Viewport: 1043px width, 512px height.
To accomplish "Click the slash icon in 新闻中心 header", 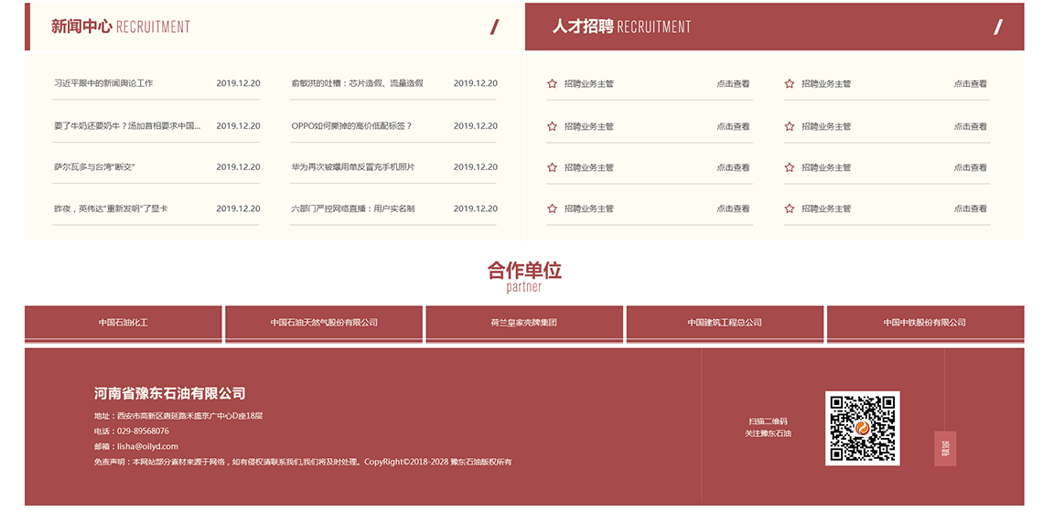I will coord(495,27).
